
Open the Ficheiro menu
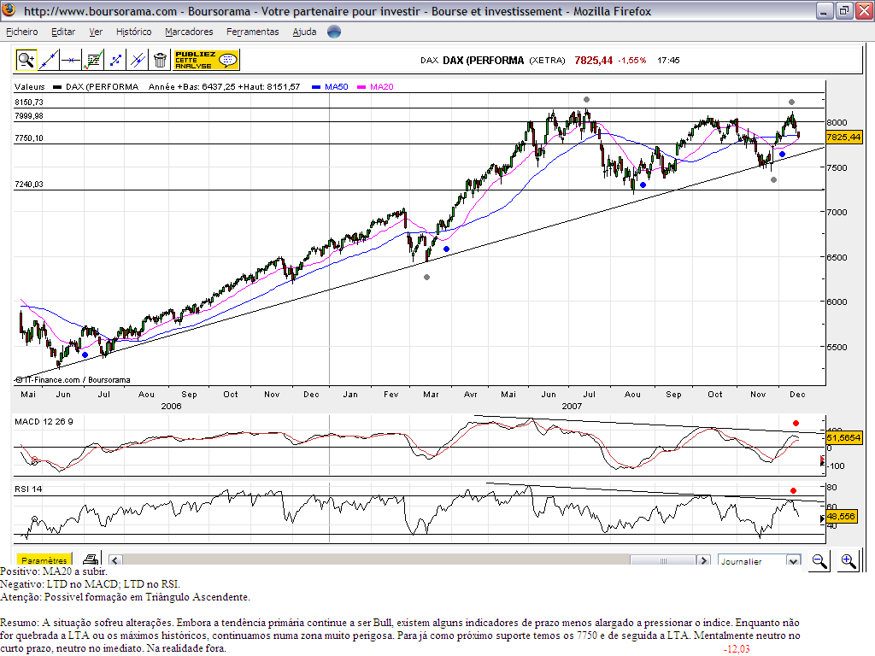21,32
